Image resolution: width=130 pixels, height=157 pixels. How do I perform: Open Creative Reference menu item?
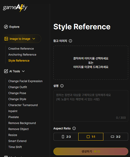(x=21, y=49)
